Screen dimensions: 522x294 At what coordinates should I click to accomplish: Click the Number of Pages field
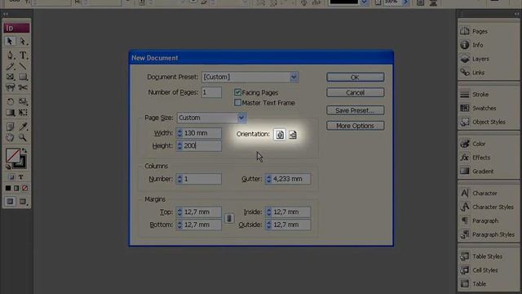pyautogui.click(x=211, y=92)
